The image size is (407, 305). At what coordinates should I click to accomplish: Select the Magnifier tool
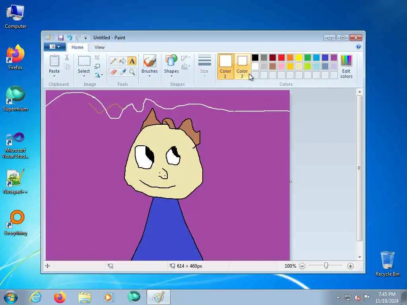[x=132, y=72]
